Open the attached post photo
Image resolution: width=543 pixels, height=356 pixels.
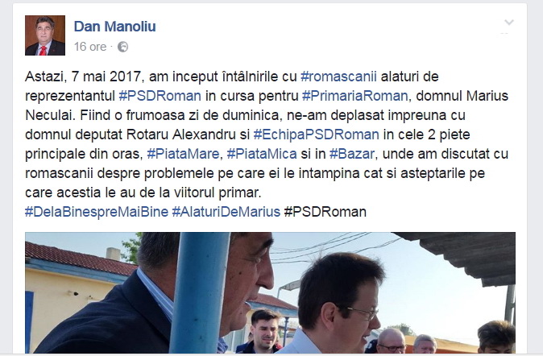(x=270, y=292)
